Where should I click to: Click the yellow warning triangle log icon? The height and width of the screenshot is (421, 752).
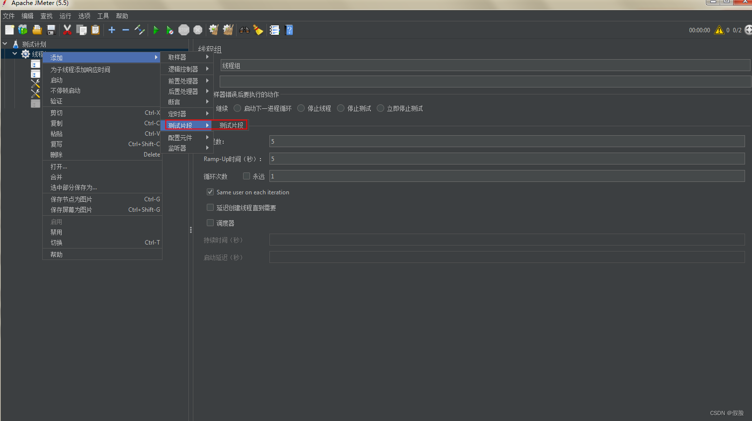pyautogui.click(x=719, y=30)
